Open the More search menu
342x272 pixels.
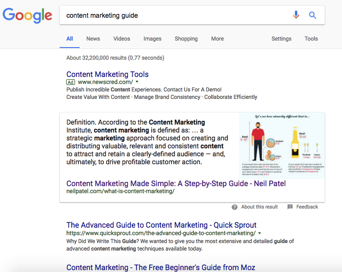point(218,39)
